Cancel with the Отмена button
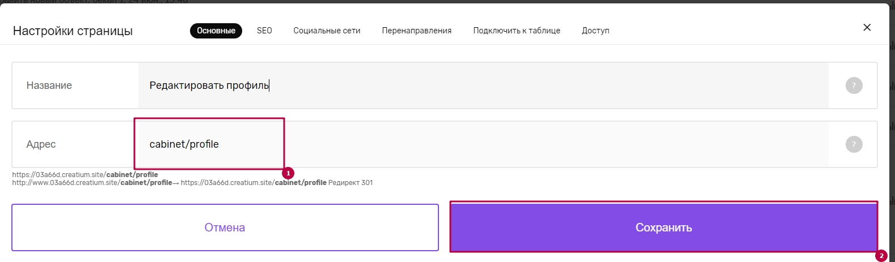895x262 pixels. [225, 227]
